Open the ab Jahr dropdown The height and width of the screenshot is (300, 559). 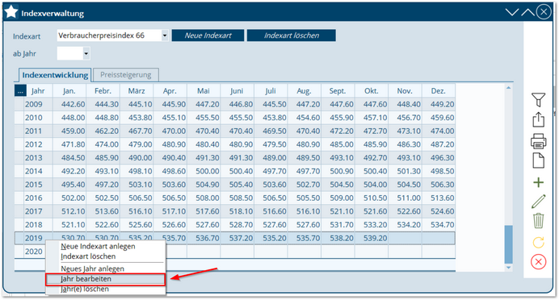pyautogui.click(x=86, y=54)
